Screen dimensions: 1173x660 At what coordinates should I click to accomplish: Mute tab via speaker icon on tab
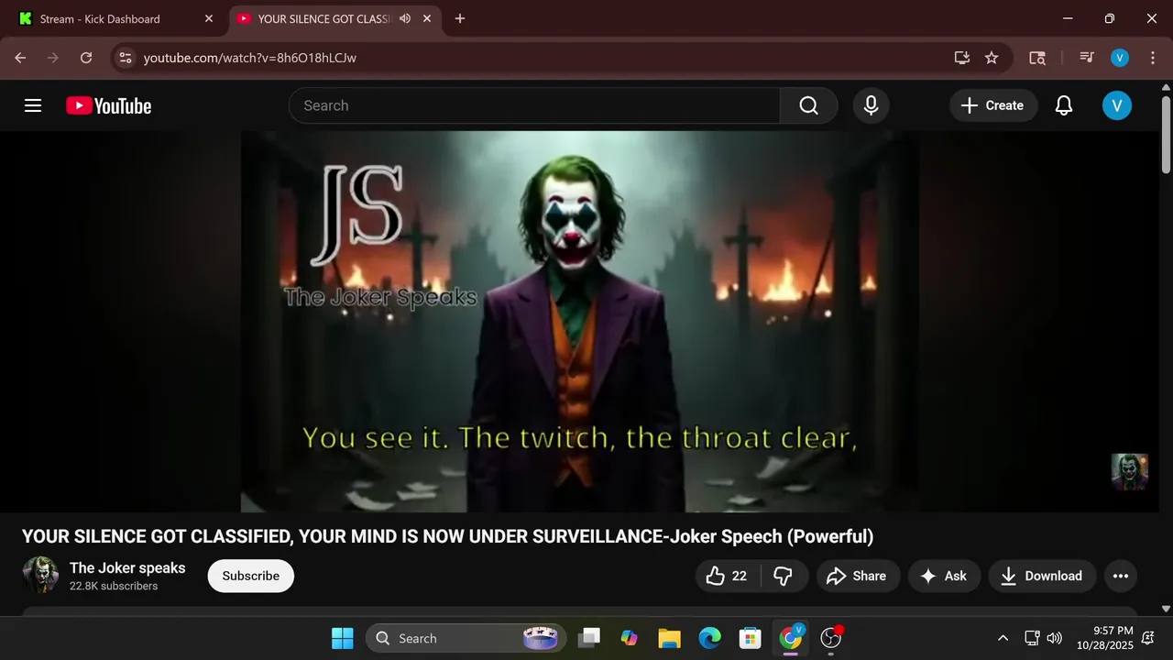pyautogui.click(x=405, y=18)
